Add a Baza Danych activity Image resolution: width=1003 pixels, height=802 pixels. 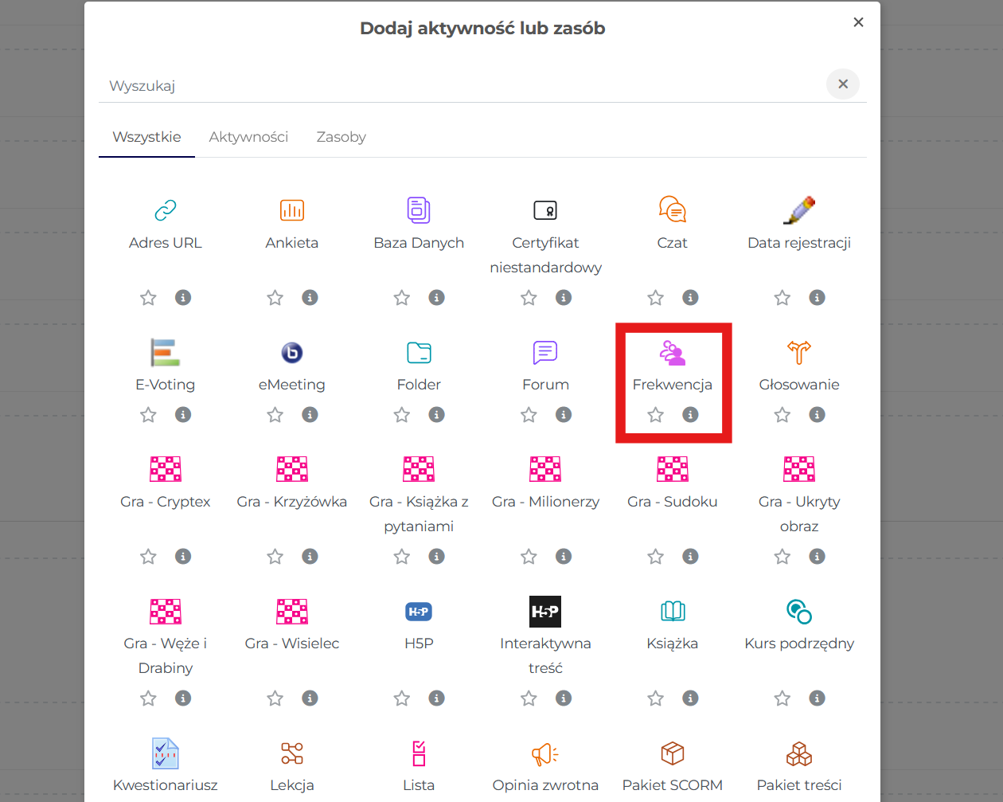tap(418, 210)
